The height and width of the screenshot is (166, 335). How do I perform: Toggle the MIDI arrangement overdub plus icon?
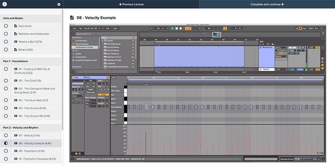coord(186,28)
